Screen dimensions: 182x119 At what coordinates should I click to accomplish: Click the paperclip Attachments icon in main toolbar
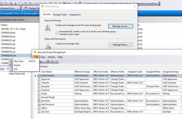pos(16,3)
